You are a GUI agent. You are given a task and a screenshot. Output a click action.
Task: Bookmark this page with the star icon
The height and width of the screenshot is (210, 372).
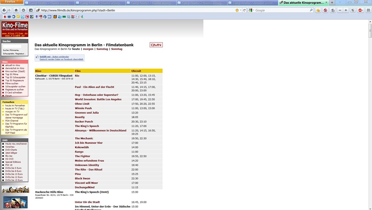(237, 10)
